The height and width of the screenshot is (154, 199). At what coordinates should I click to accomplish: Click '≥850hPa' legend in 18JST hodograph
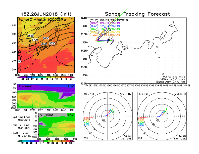pyautogui.click(x=143, y=118)
